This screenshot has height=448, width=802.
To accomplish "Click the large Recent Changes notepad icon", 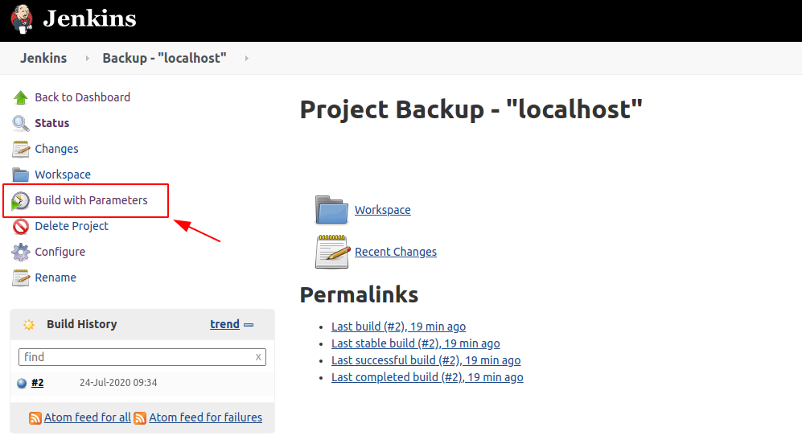I will [331, 252].
